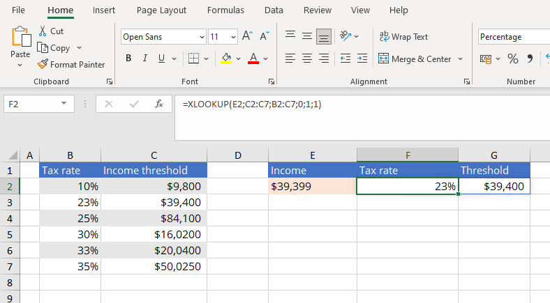The image size is (550, 303).
Task: Set middle vertical alignment
Action: coord(307,36)
